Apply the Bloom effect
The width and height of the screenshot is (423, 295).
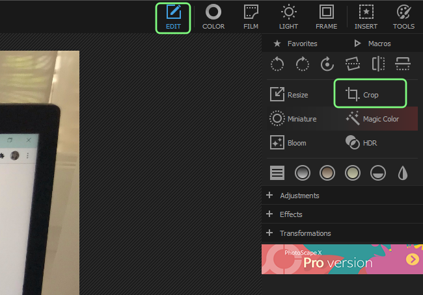pos(288,142)
